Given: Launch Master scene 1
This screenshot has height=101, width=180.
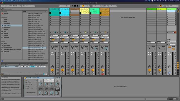Looking at the screenshot, I should pos(168,11).
